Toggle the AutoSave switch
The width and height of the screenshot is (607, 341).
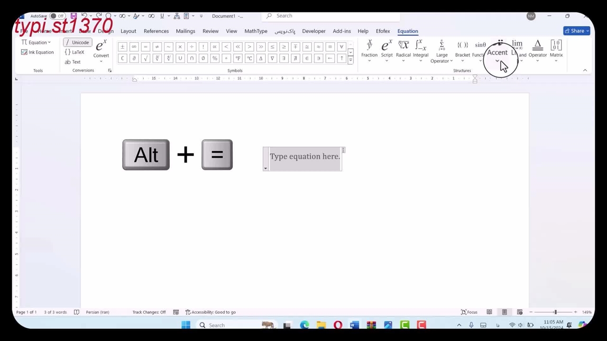click(x=56, y=16)
